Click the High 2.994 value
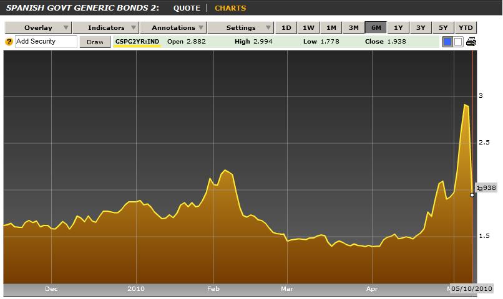 (253, 41)
